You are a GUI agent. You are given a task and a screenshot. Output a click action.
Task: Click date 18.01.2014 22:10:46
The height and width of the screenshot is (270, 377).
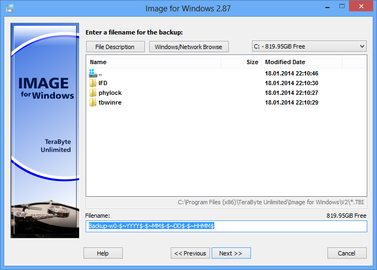pos(291,73)
